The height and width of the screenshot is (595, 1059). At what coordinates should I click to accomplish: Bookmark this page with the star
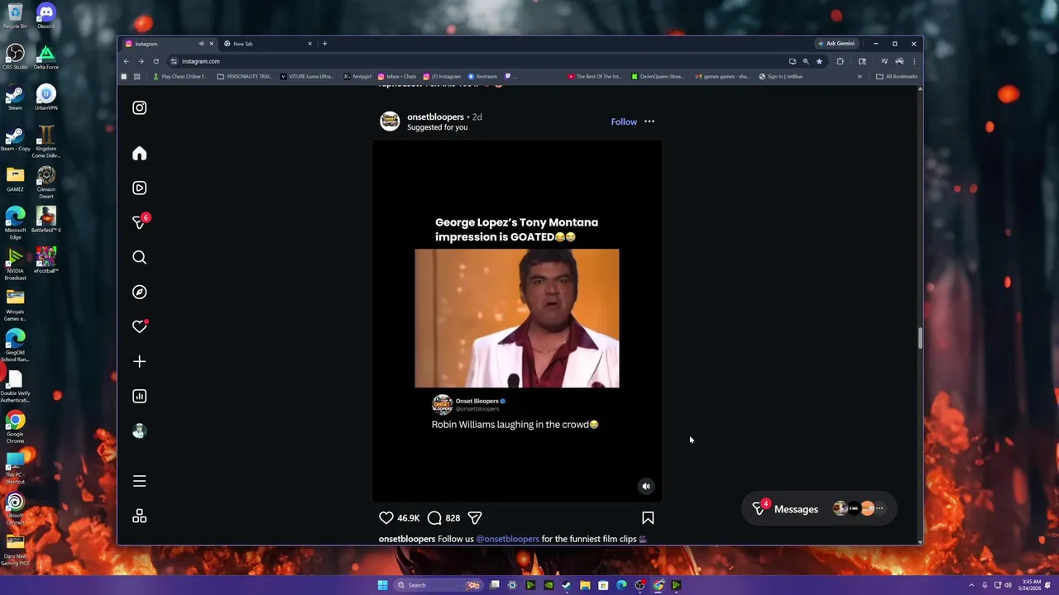pos(819,61)
